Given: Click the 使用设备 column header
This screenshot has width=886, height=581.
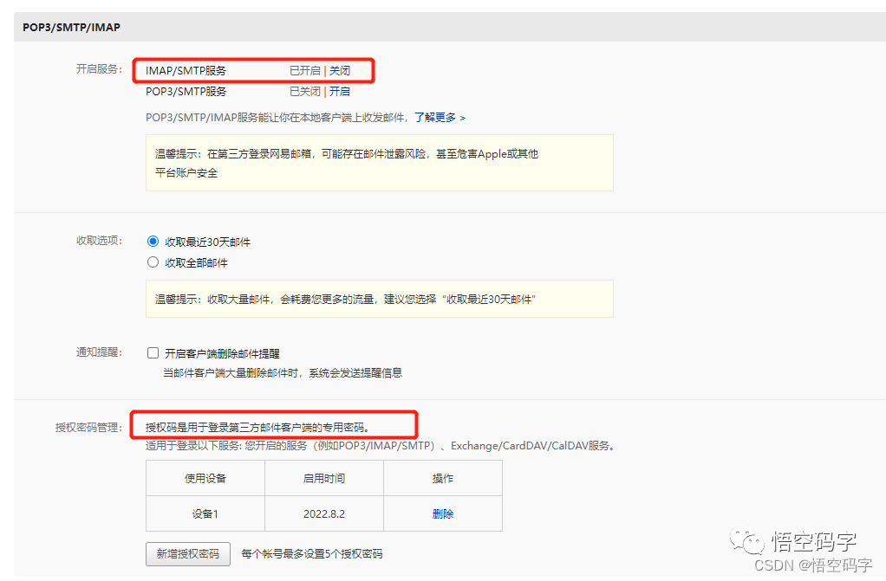Looking at the screenshot, I should click(205, 478).
